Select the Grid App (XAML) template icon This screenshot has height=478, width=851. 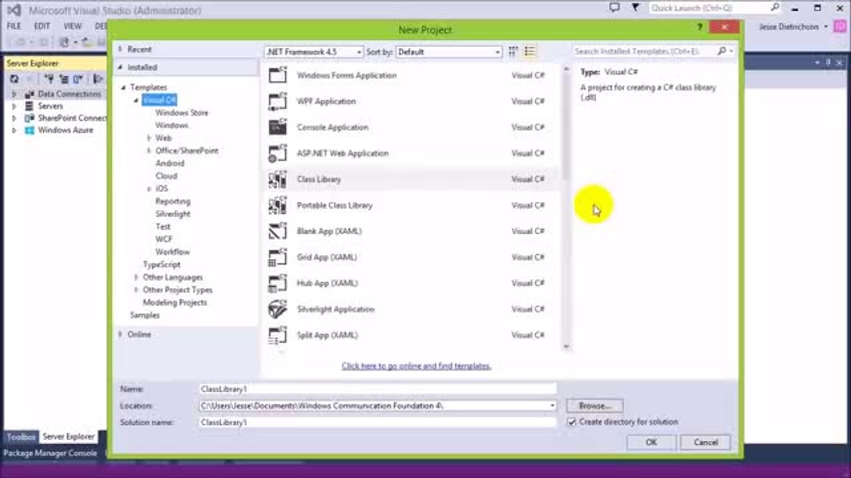[x=277, y=257]
